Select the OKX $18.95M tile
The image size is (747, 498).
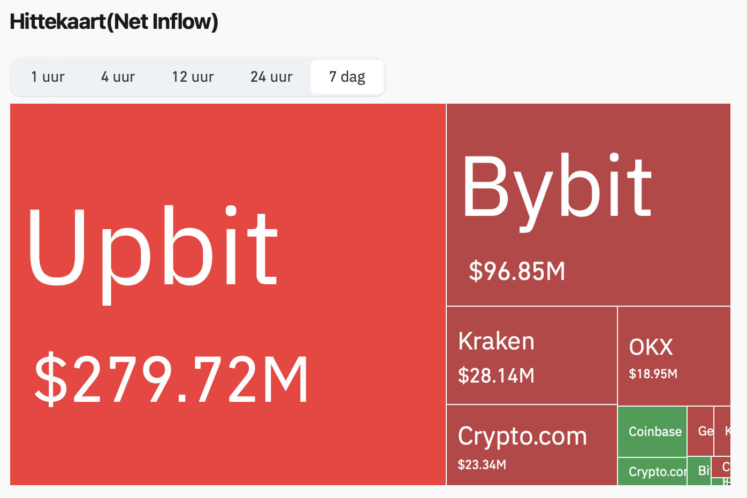coord(674,356)
